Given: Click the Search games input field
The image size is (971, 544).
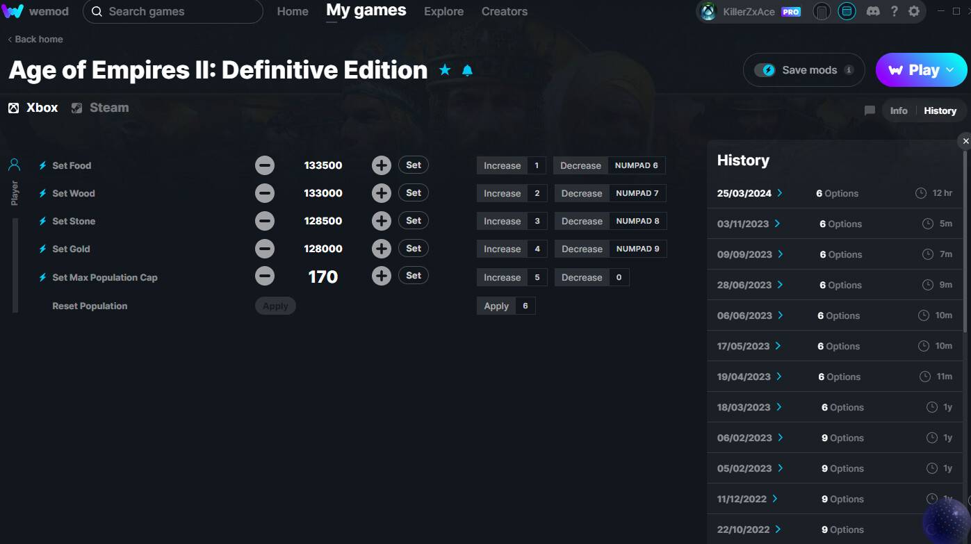Looking at the screenshot, I should [174, 12].
